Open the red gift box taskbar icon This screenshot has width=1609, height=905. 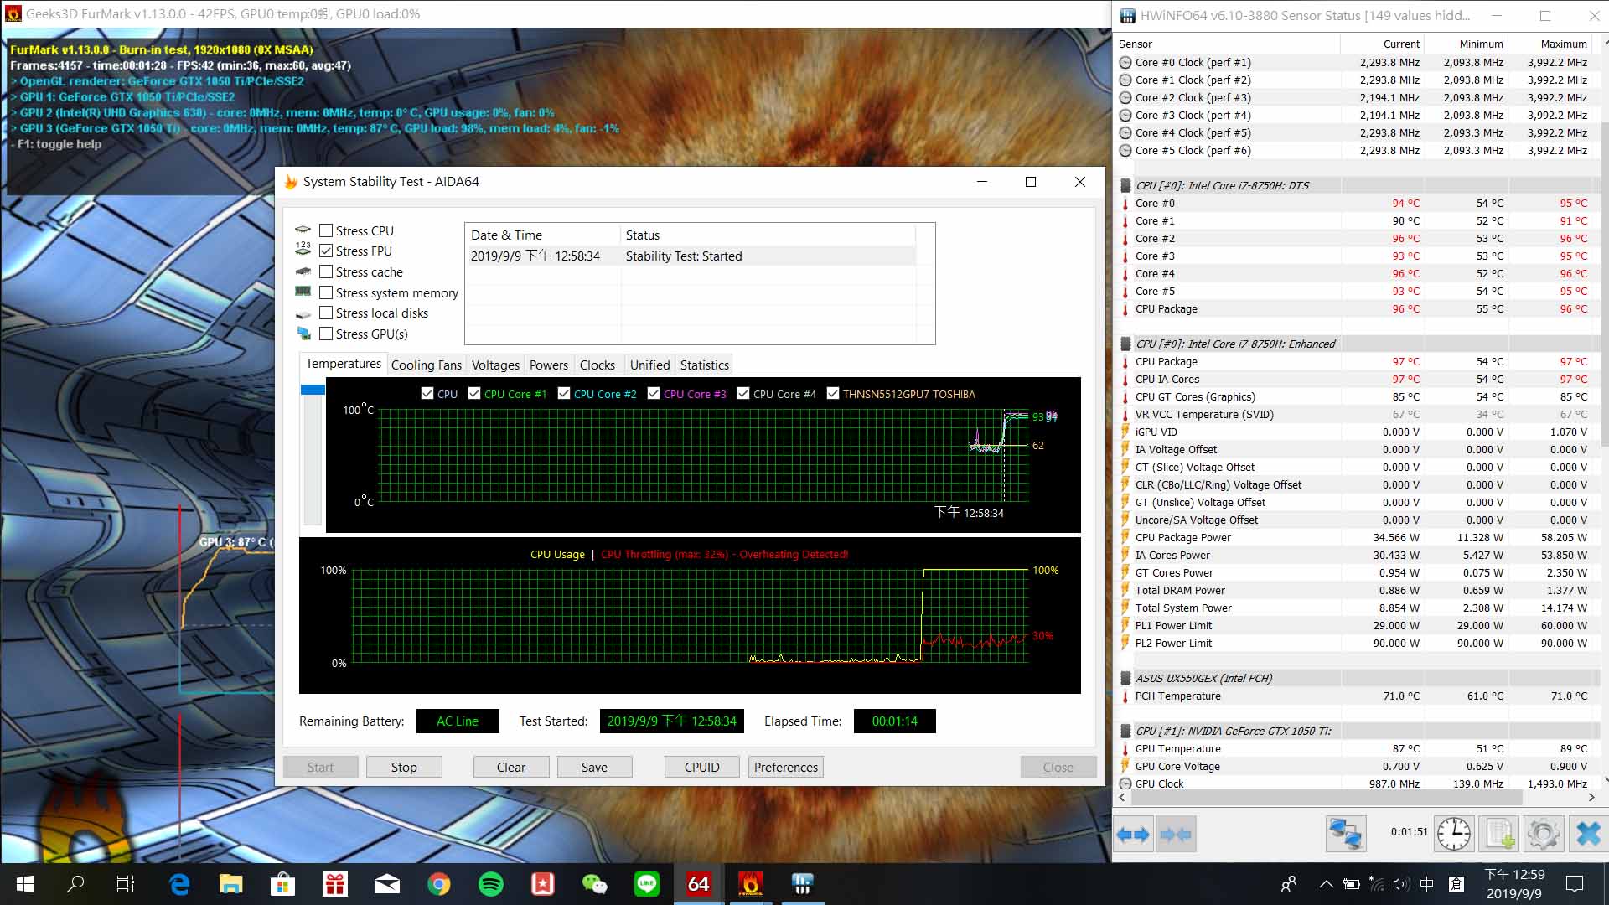tap(334, 884)
